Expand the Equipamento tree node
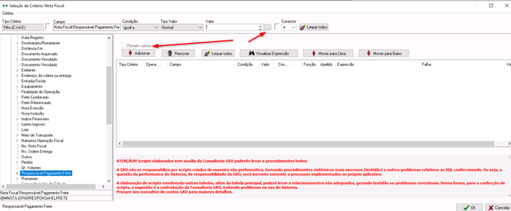 point(17,86)
